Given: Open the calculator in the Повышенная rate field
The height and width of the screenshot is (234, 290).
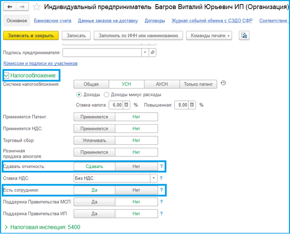Looking at the screenshot, I should pos(192,105).
